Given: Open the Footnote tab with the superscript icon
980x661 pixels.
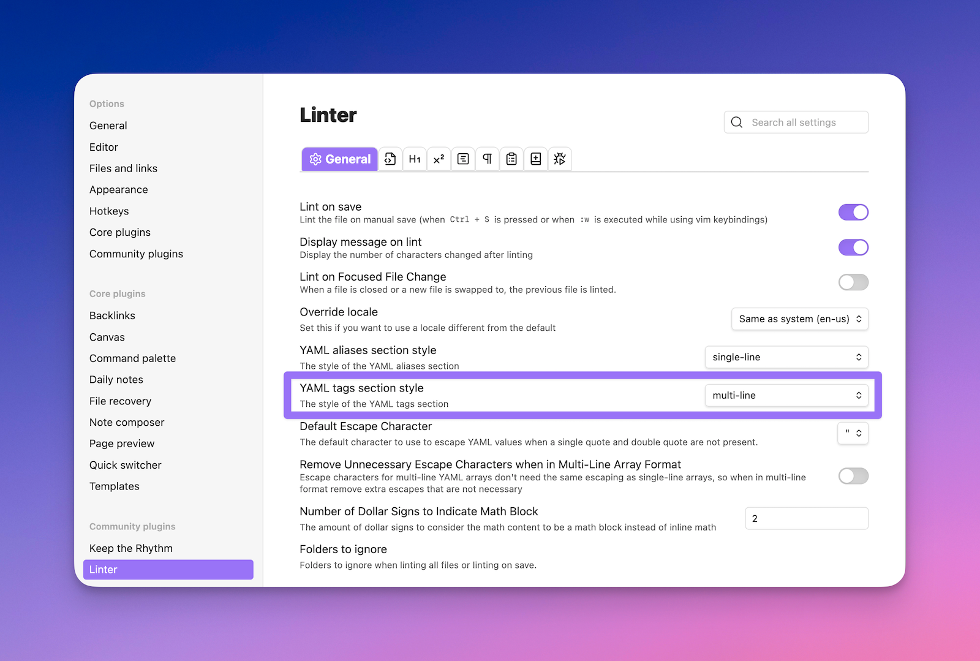Looking at the screenshot, I should 439,159.
